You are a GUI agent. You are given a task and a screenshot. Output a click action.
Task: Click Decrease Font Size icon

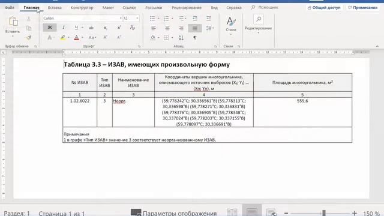[x=119, y=37]
